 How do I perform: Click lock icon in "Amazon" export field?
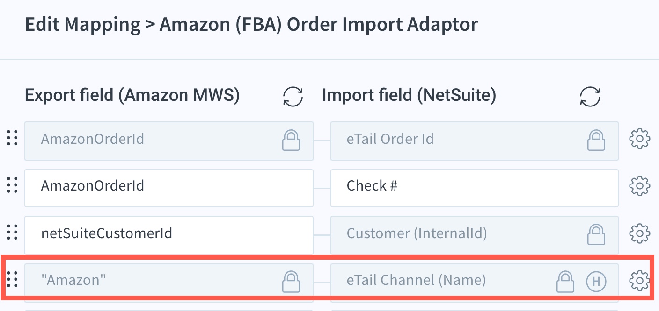pyautogui.click(x=291, y=281)
